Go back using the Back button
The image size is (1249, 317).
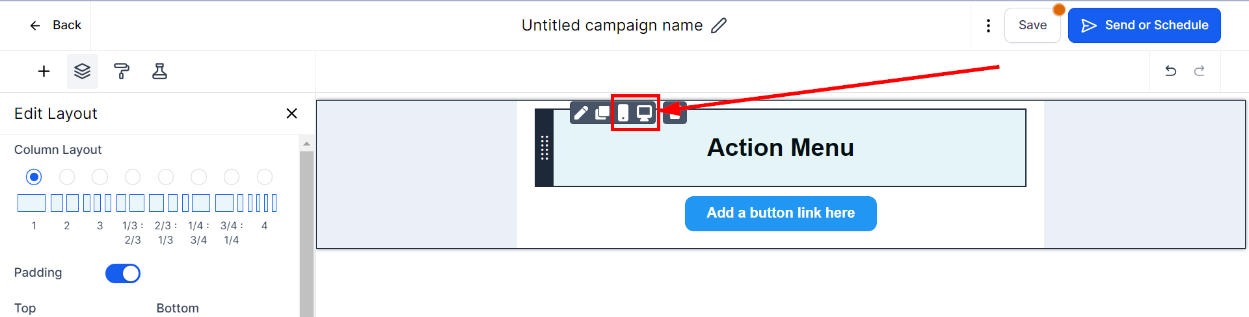55,25
